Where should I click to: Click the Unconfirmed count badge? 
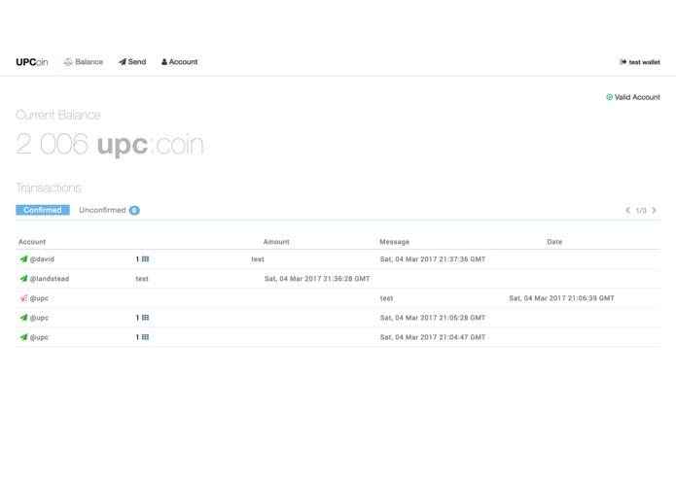click(x=134, y=210)
